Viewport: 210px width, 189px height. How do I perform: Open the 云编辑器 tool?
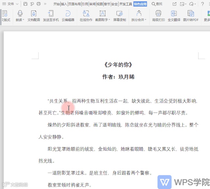coord(68,16)
